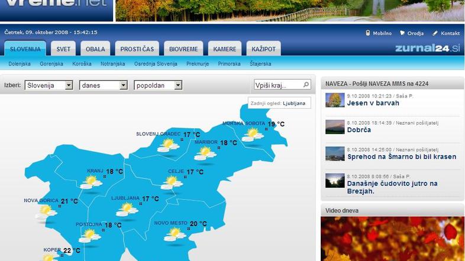Open the zurnal24.si logo link
465x261 pixels.
pos(427,48)
